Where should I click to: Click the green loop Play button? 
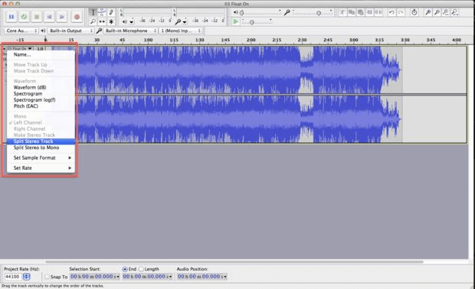(24, 17)
